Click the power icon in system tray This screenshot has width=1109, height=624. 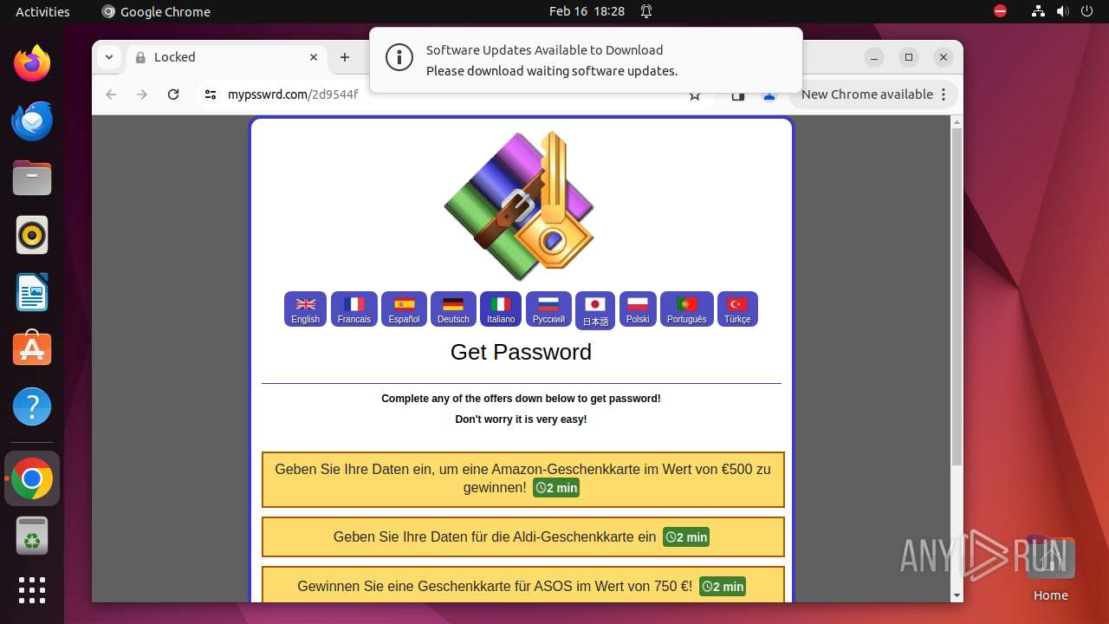coord(1086,11)
